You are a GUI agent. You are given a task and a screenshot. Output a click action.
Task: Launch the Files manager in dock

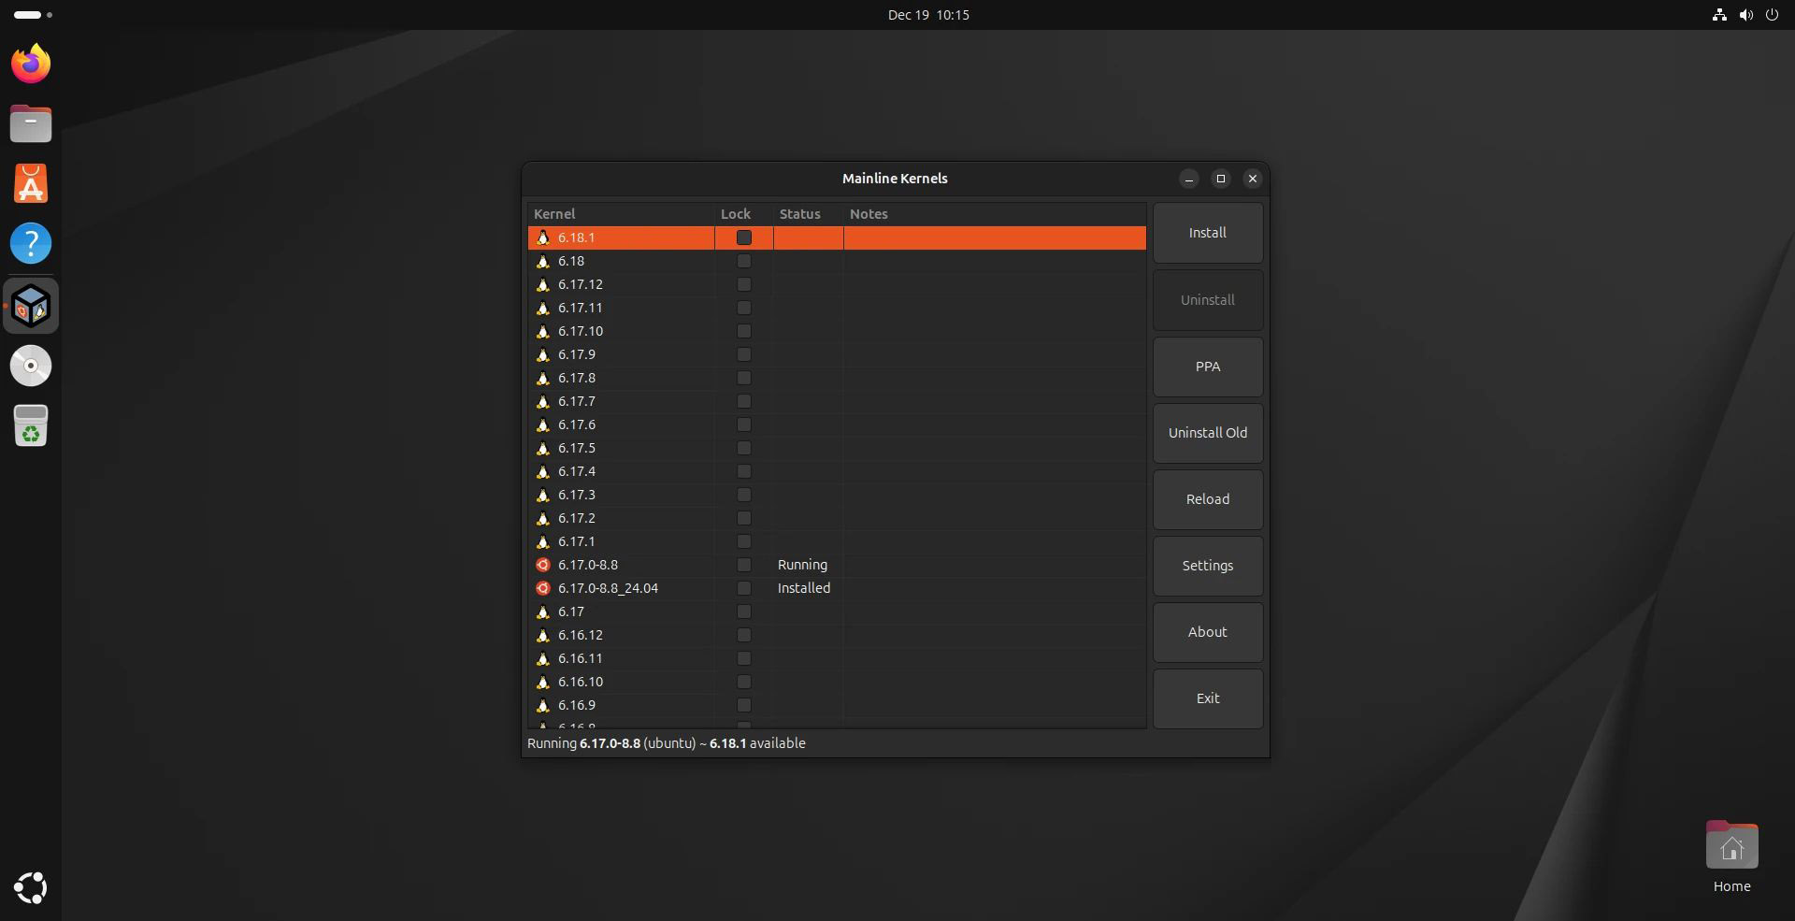click(31, 123)
